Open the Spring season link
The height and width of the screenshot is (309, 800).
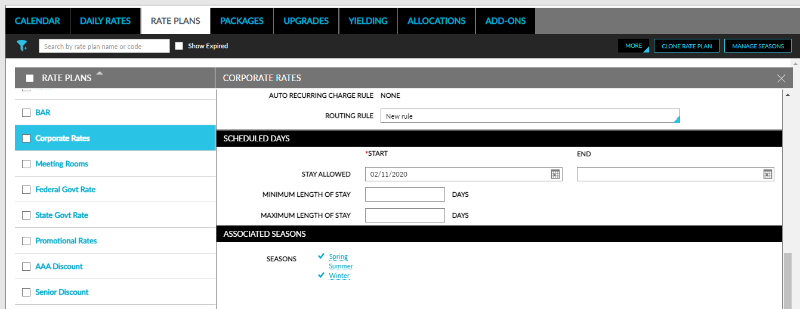coord(338,257)
